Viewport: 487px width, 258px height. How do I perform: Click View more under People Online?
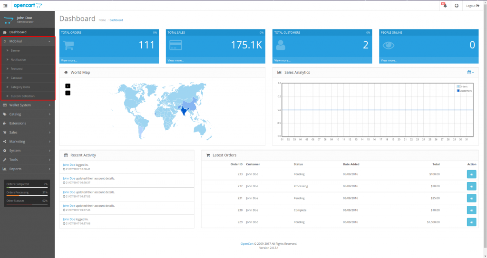[x=389, y=60]
